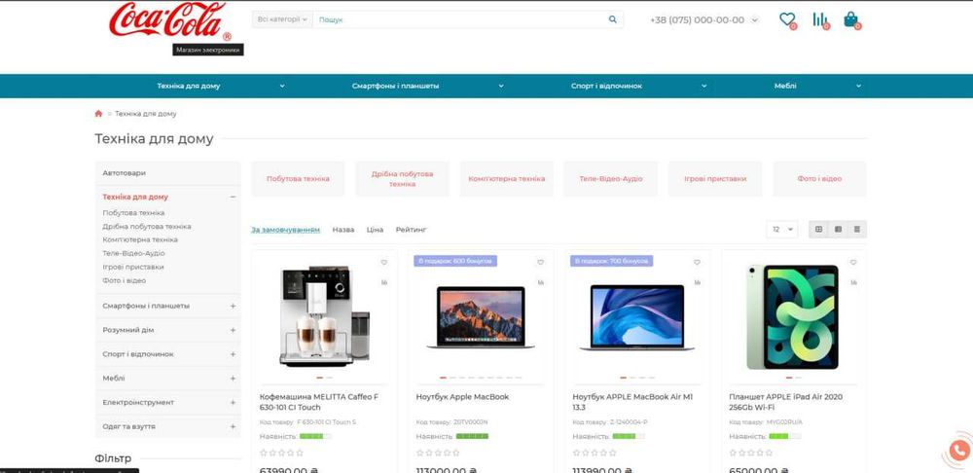Expand Смартфони і планшети in sidebar

click(233, 306)
